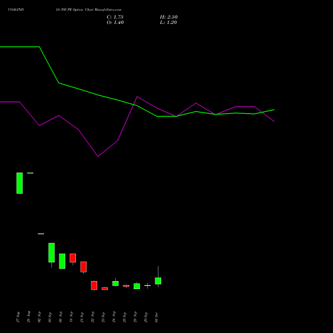Screen dimensions: 333x333
Task: Click the '22 Sep' date axis label
Action: point(93,317)
